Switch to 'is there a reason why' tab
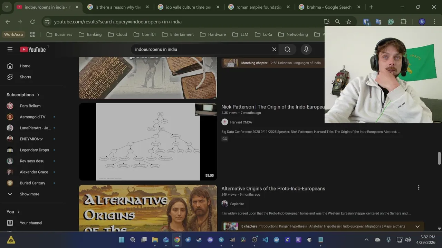The width and height of the screenshot is (442, 248). (118, 7)
